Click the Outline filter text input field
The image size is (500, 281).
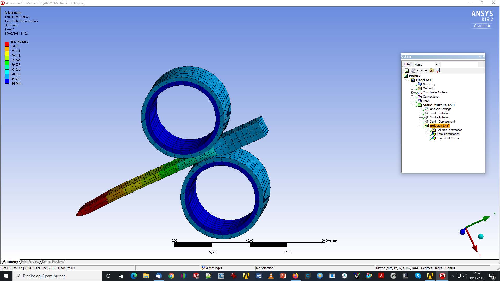pyautogui.click(x=459, y=65)
